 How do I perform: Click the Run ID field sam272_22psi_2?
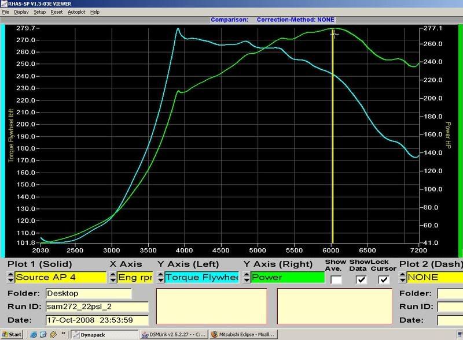[x=97, y=307]
